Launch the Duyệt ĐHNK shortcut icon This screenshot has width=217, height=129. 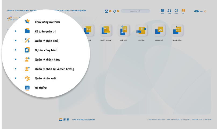(124, 31)
